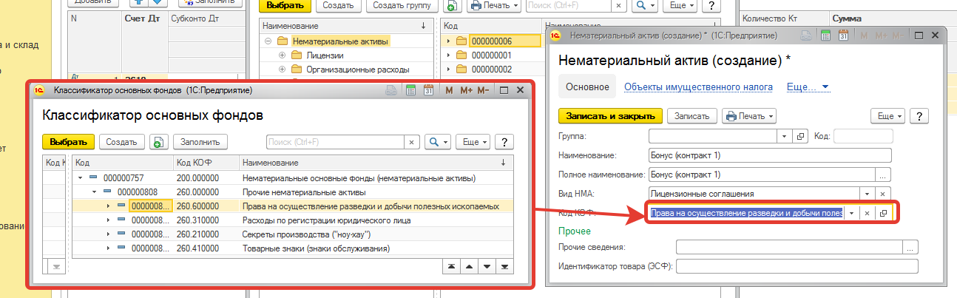Select the folder row 000000002
This screenshot has height=298, width=957.
pyautogui.click(x=492, y=70)
